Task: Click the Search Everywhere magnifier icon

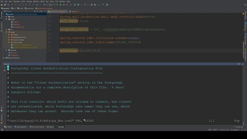Action: (245, 5)
